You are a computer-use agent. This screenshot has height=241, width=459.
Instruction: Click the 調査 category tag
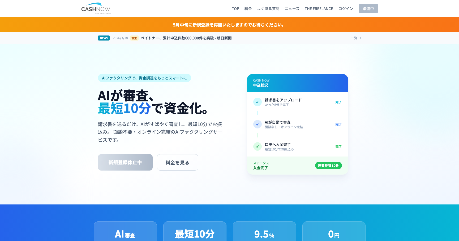click(134, 38)
